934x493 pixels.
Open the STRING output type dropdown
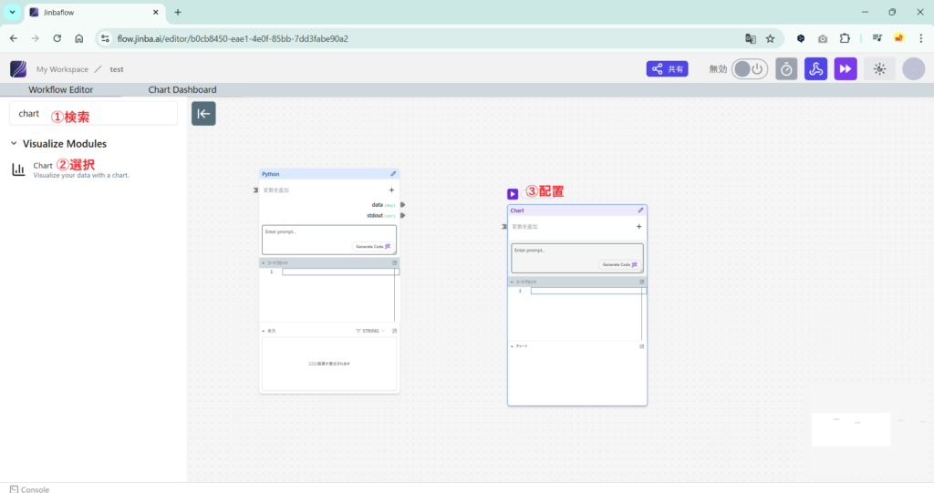pyautogui.click(x=370, y=331)
